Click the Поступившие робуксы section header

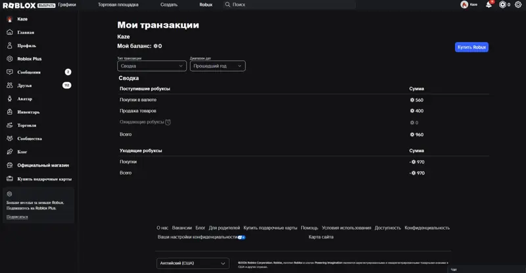[x=145, y=89]
